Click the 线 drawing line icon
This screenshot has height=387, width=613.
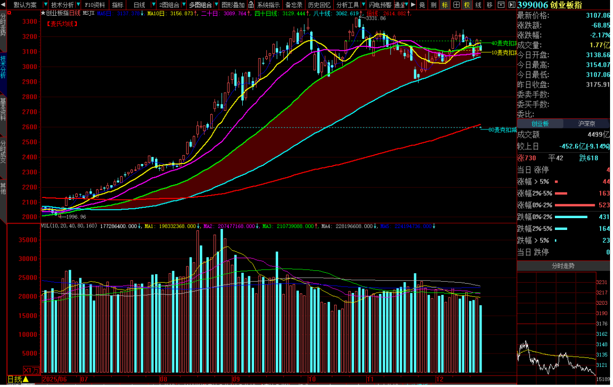(478, 5)
